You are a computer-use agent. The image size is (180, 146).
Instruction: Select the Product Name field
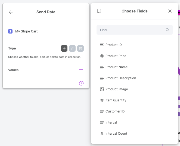[x=116, y=67]
